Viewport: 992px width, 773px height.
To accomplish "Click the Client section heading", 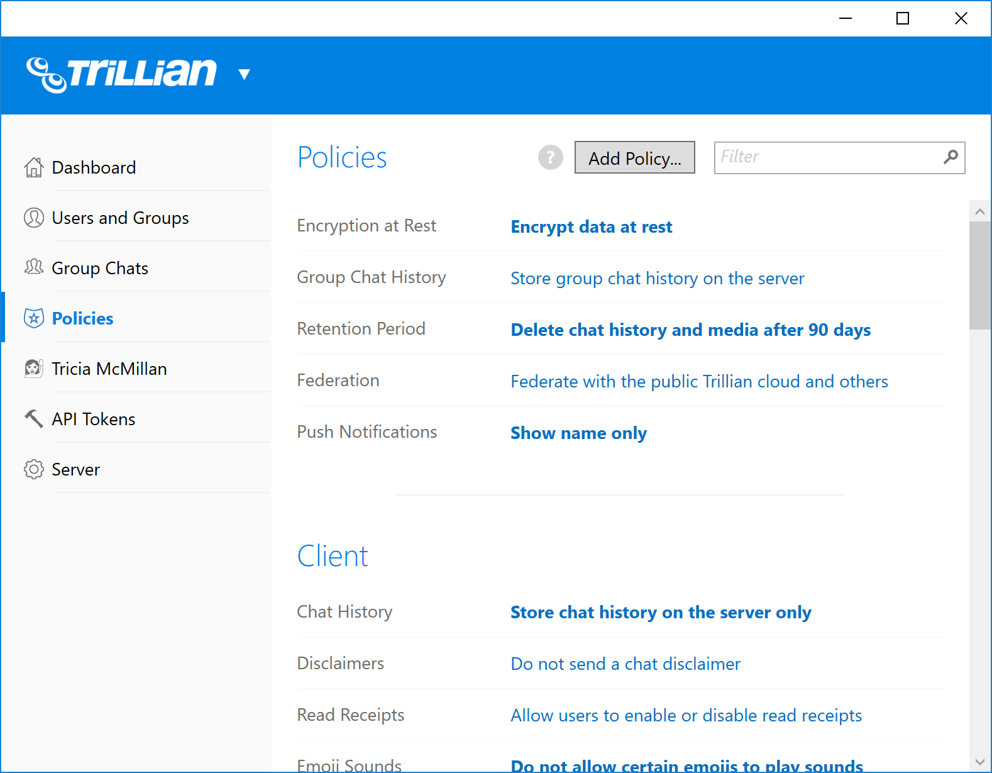I will tap(333, 556).
